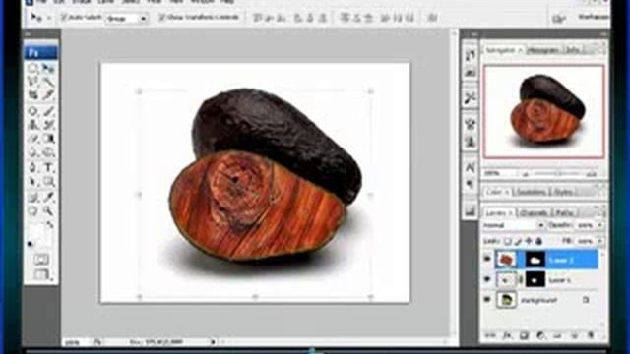
Task: Select the Type tool
Action: coord(49,168)
